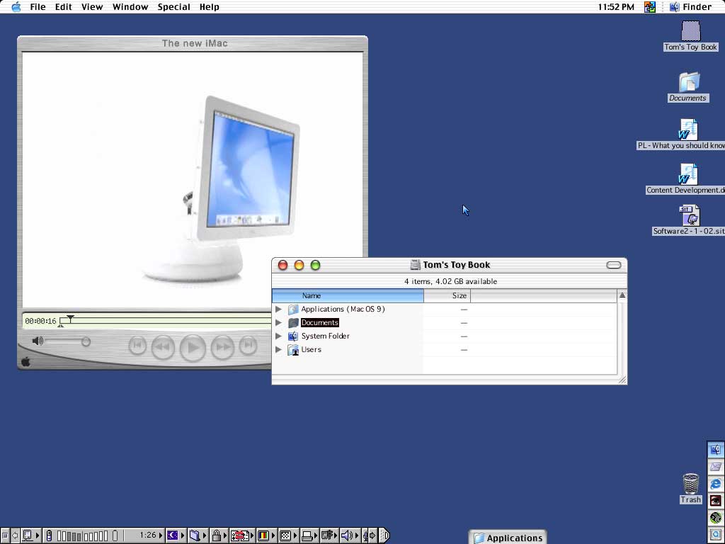Expand the Applications (Mac OS 9) folder
The width and height of the screenshot is (725, 544).
278,309
